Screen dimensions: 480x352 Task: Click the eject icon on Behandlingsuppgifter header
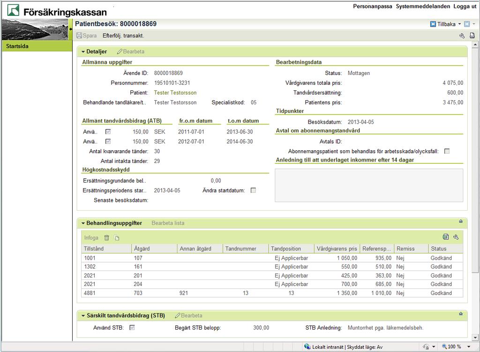461,221
